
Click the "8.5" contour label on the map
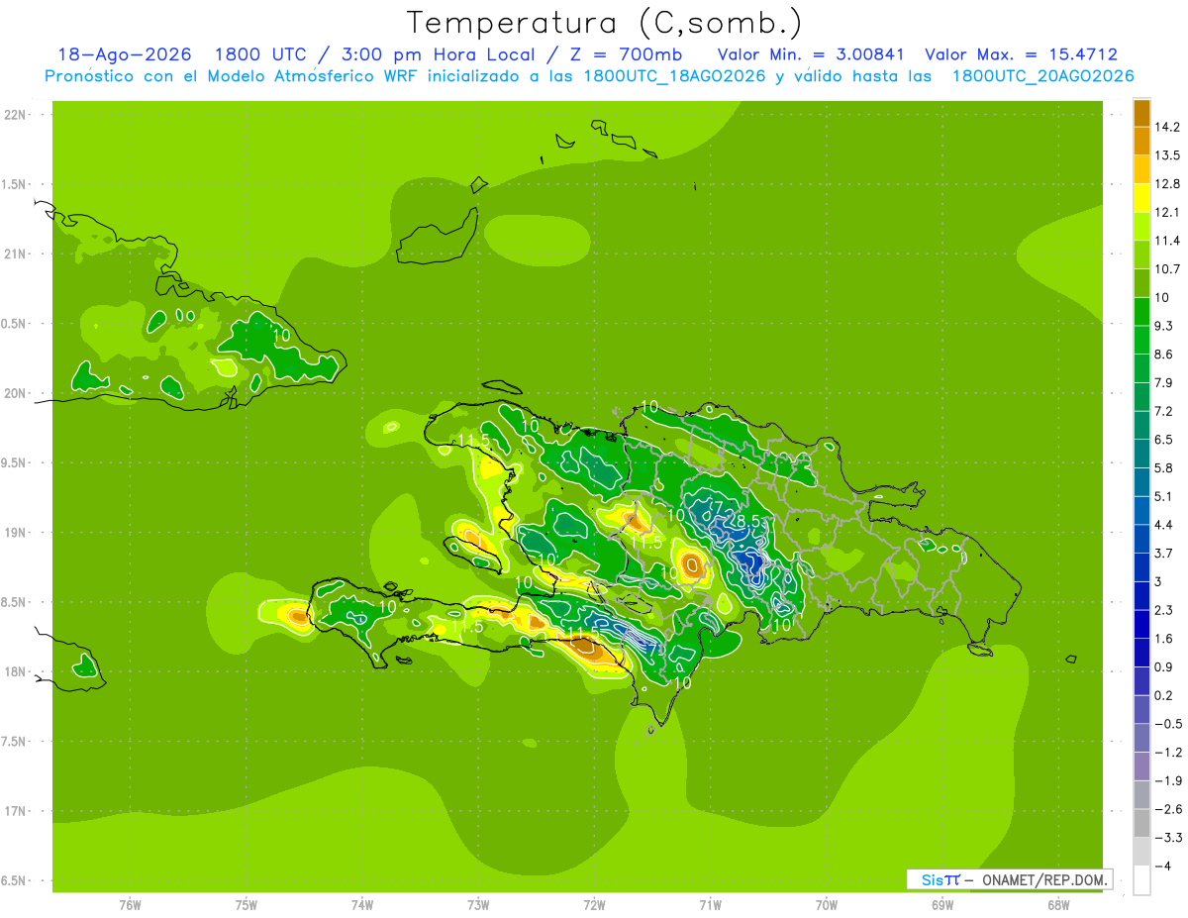click(x=749, y=521)
